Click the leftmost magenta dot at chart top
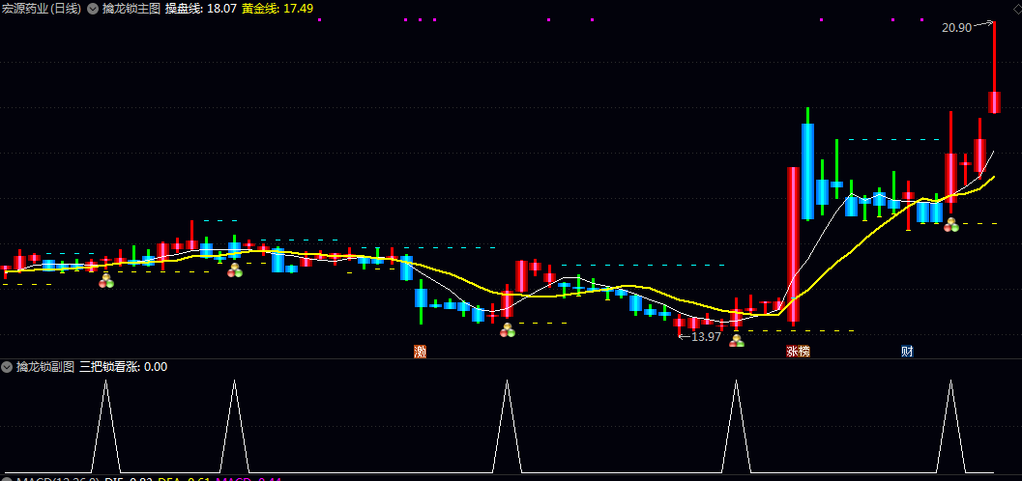Screen dimensions: 1022x481 [x=319, y=19]
